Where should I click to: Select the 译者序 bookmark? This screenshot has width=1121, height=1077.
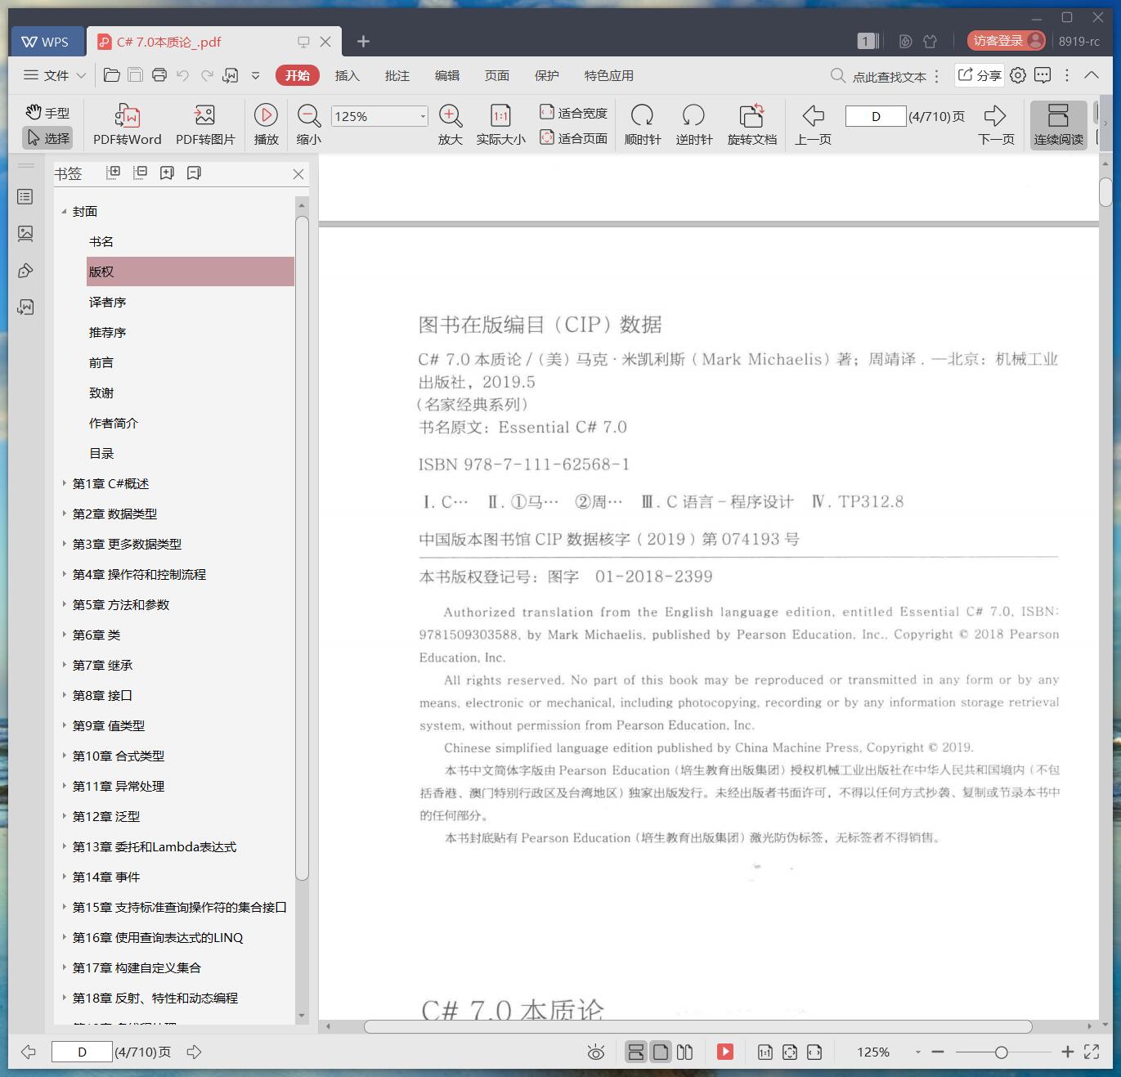coord(107,302)
